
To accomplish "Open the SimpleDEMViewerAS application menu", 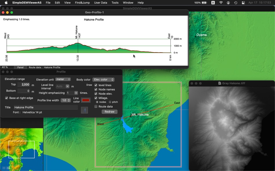I will click(x=27, y=3).
